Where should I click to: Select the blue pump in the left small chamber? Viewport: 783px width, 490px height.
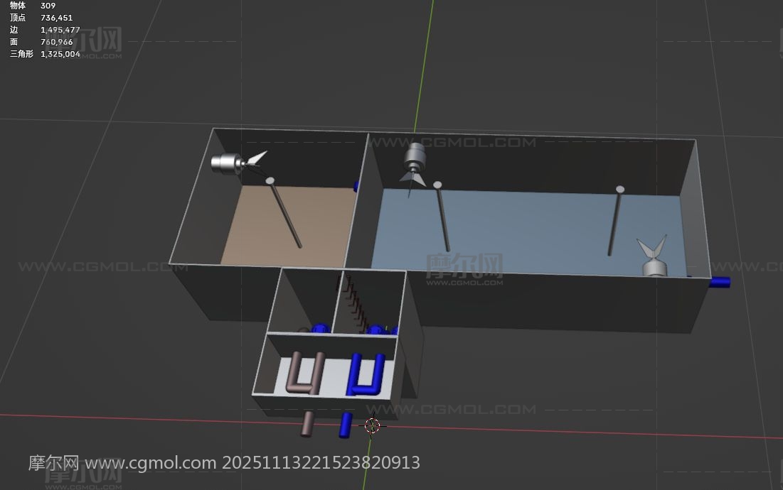point(321,328)
